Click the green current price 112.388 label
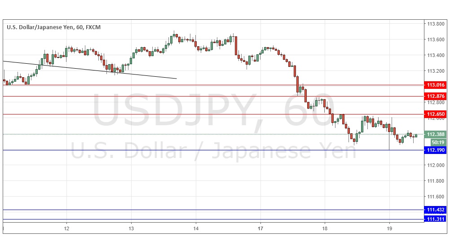Viewport: 450px width, 250px height. pyautogui.click(x=436, y=134)
